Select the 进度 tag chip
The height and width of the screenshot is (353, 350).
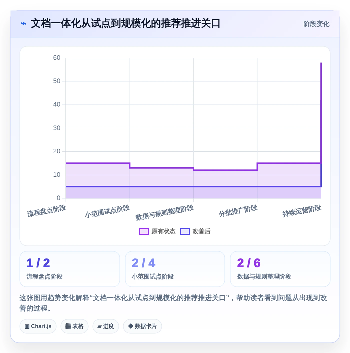(x=106, y=326)
